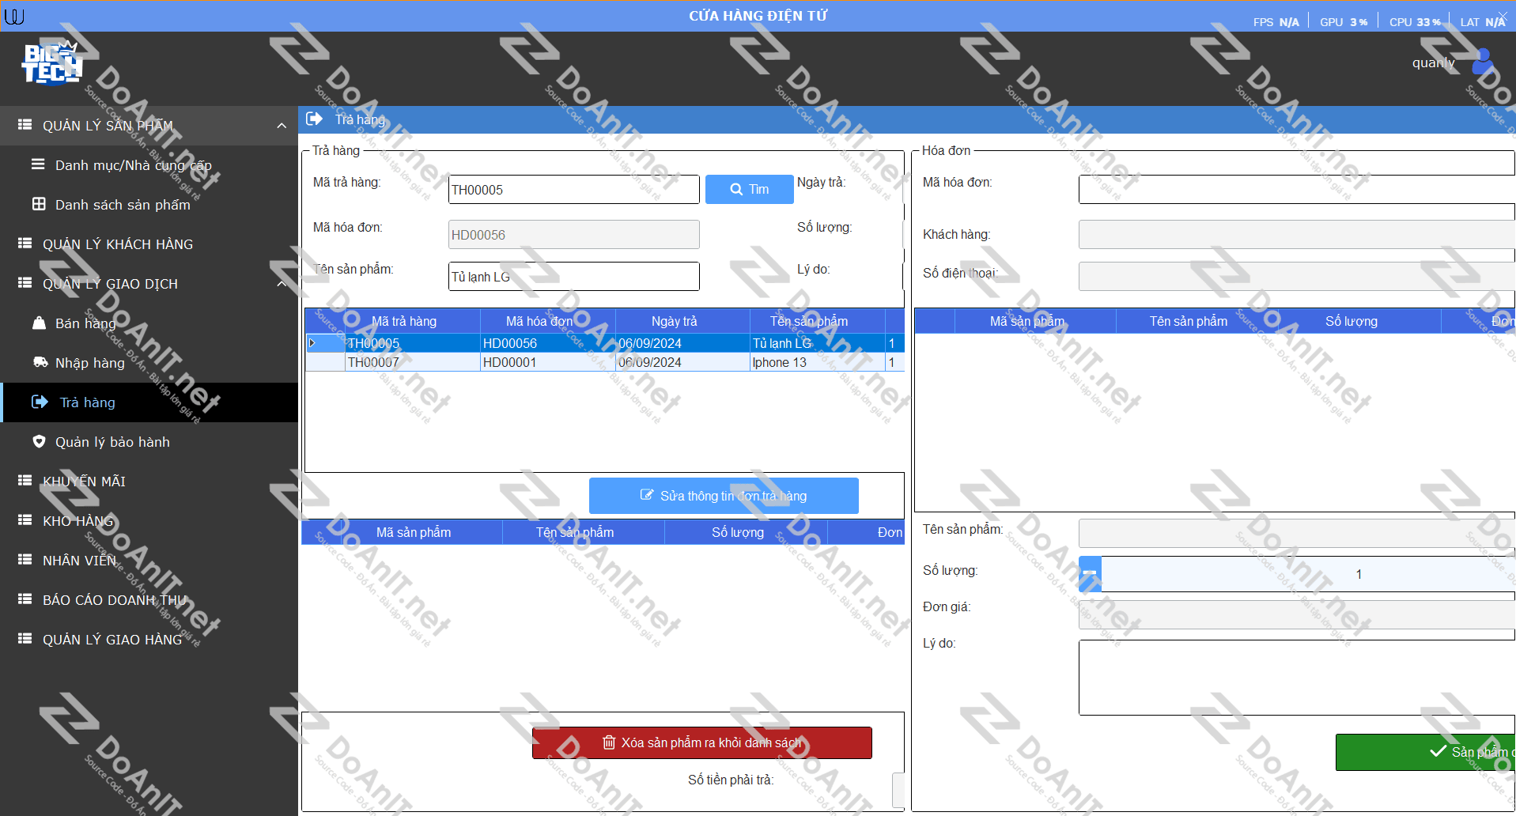The width and height of the screenshot is (1516, 816).
Task: Select the TH00007 row in returns table
Action: 411,363
